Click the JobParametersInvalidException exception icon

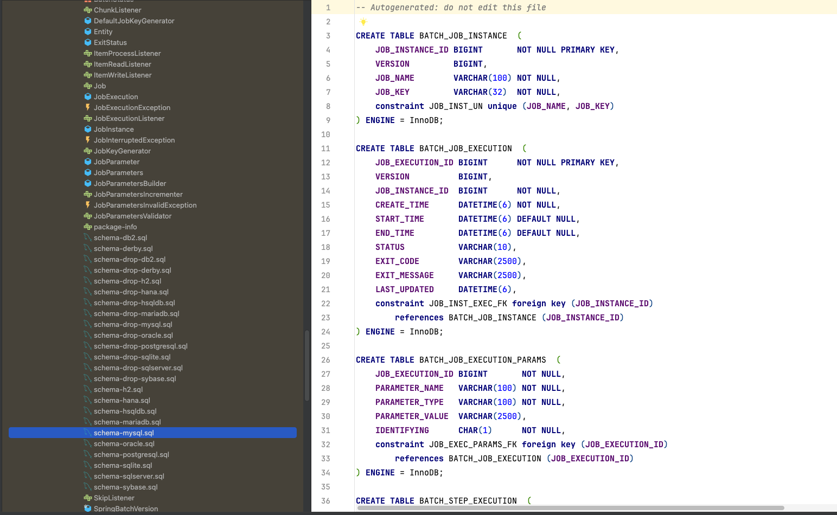(88, 205)
